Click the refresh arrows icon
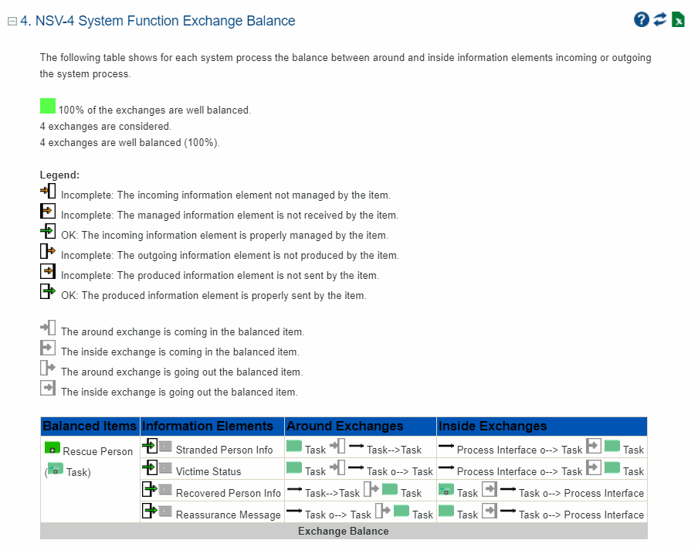 tap(659, 20)
